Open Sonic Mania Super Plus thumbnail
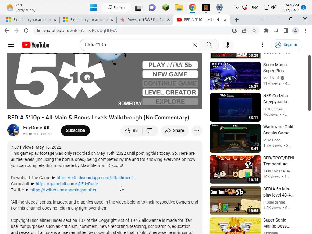The width and height of the screenshot is (312, 234). [235, 76]
